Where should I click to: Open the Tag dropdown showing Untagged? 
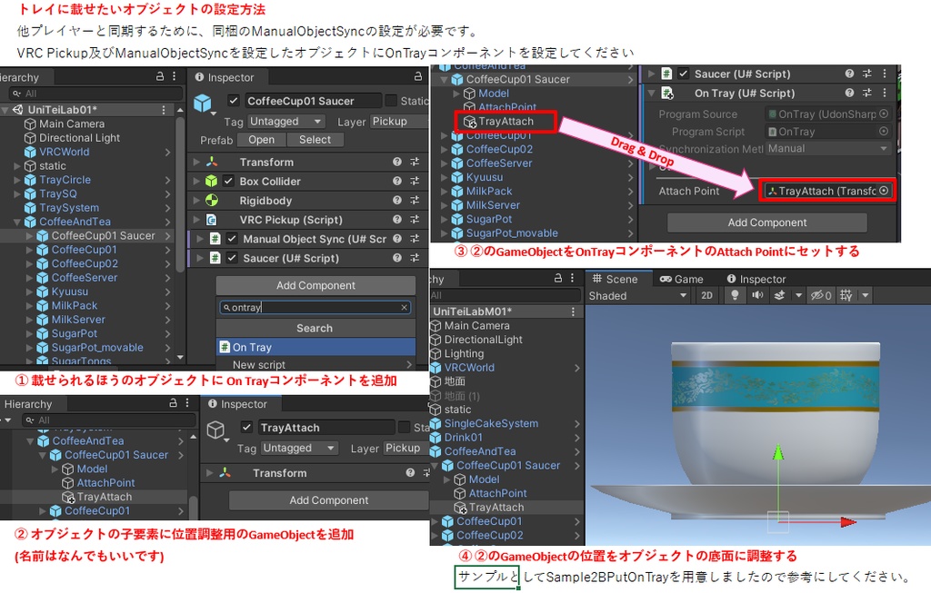click(x=285, y=122)
